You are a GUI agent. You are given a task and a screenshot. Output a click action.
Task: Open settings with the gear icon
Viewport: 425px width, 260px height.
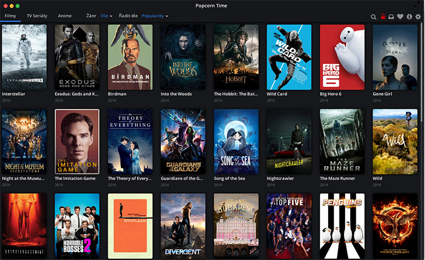pyautogui.click(x=418, y=16)
